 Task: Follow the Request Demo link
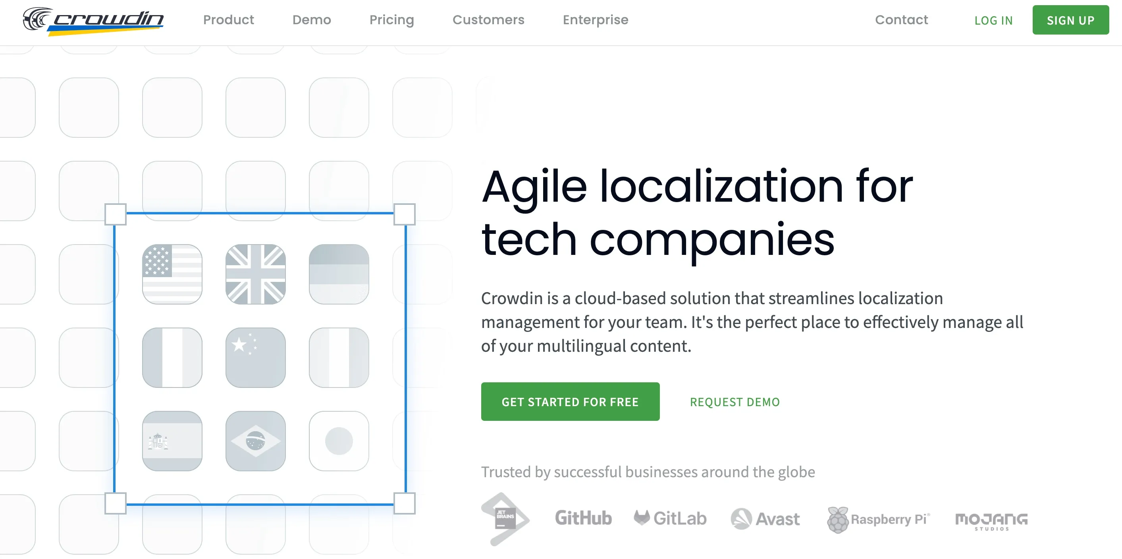(735, 402)
